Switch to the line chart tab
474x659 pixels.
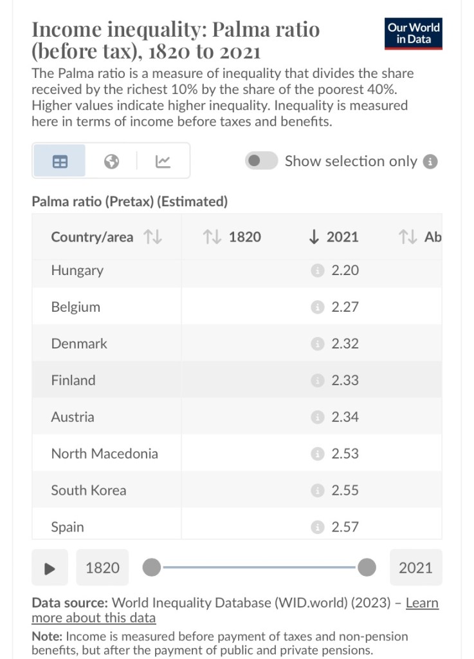coord(163,161)
